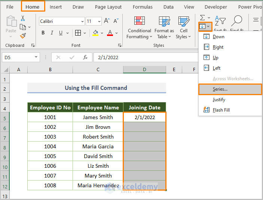The image size is (263, 200).
Task: Click the Joining Date header cell
Action: (144, 107)
